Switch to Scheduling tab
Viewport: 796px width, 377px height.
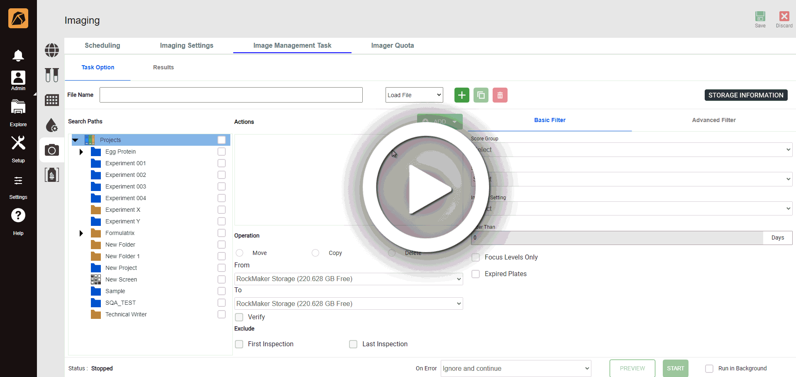click(x=103, y=46)
